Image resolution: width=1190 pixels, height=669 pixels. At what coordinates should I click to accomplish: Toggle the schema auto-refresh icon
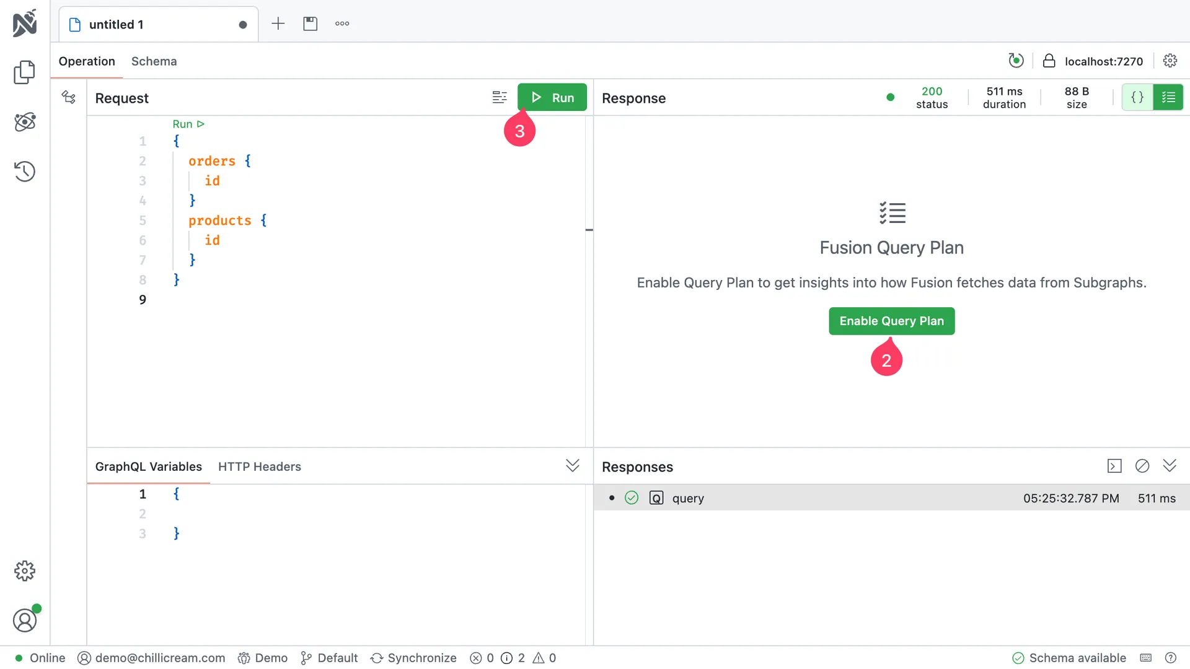coord(1016,61)
